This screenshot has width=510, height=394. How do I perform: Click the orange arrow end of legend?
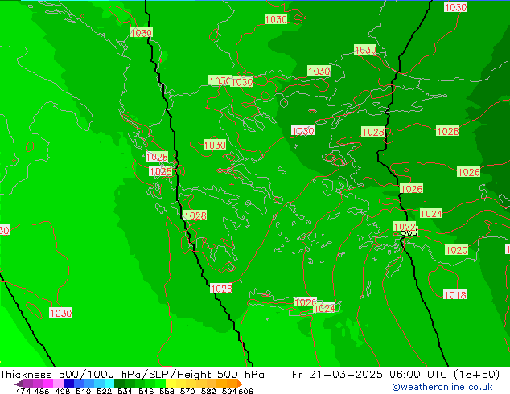click(x=240, y=384)
